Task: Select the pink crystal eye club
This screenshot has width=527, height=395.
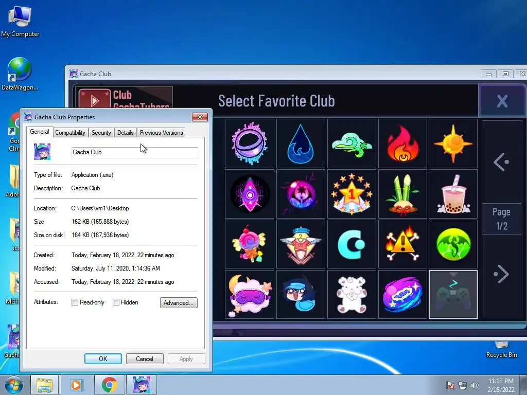Action: coord(250,194)
